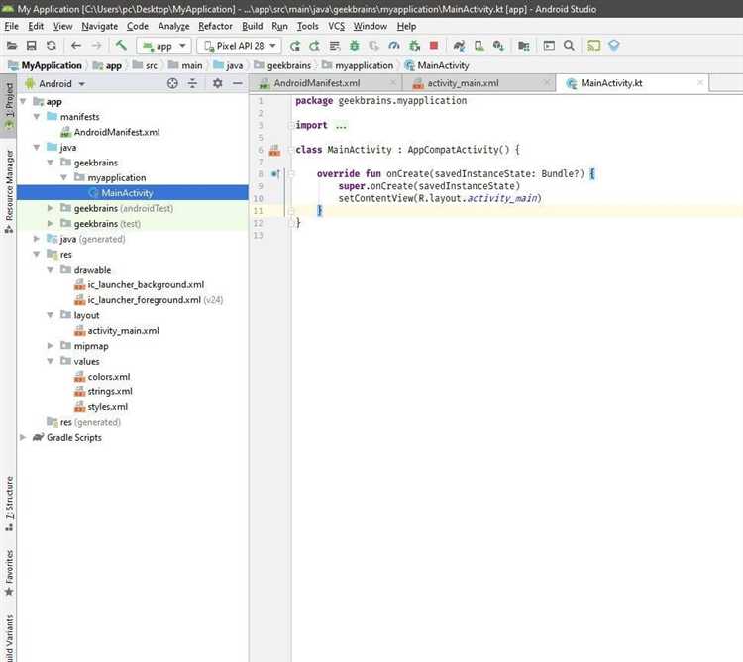Click the Build hammer icon in toolbar
This screenshot has width=743, height=662.
(121, 46)
